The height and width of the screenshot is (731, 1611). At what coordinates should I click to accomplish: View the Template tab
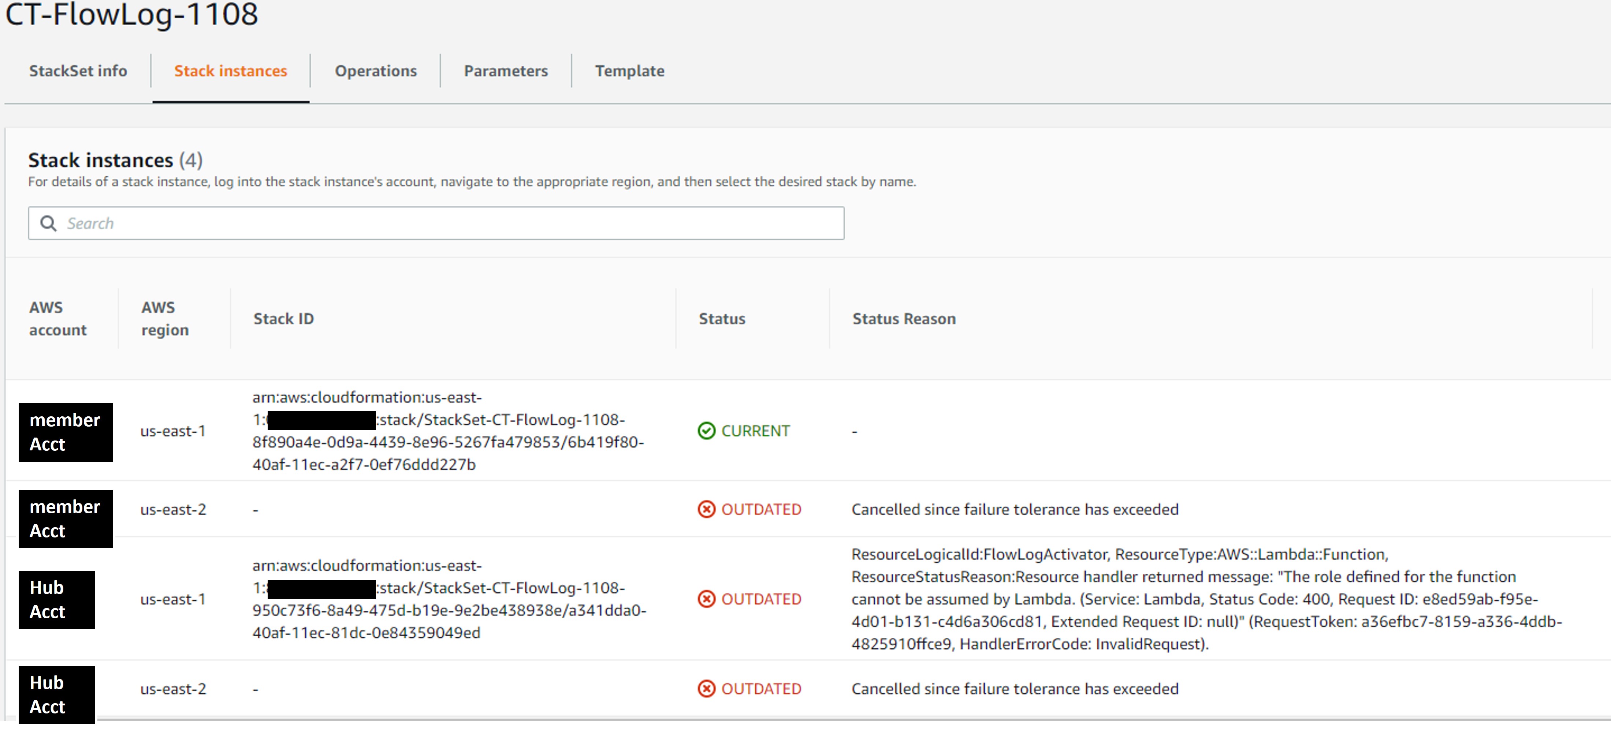click(629, 71)
